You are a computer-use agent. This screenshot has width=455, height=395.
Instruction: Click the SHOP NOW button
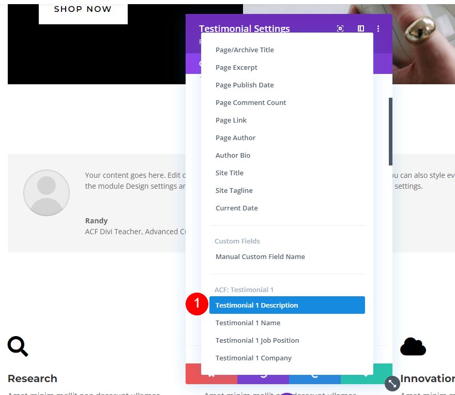83,11
